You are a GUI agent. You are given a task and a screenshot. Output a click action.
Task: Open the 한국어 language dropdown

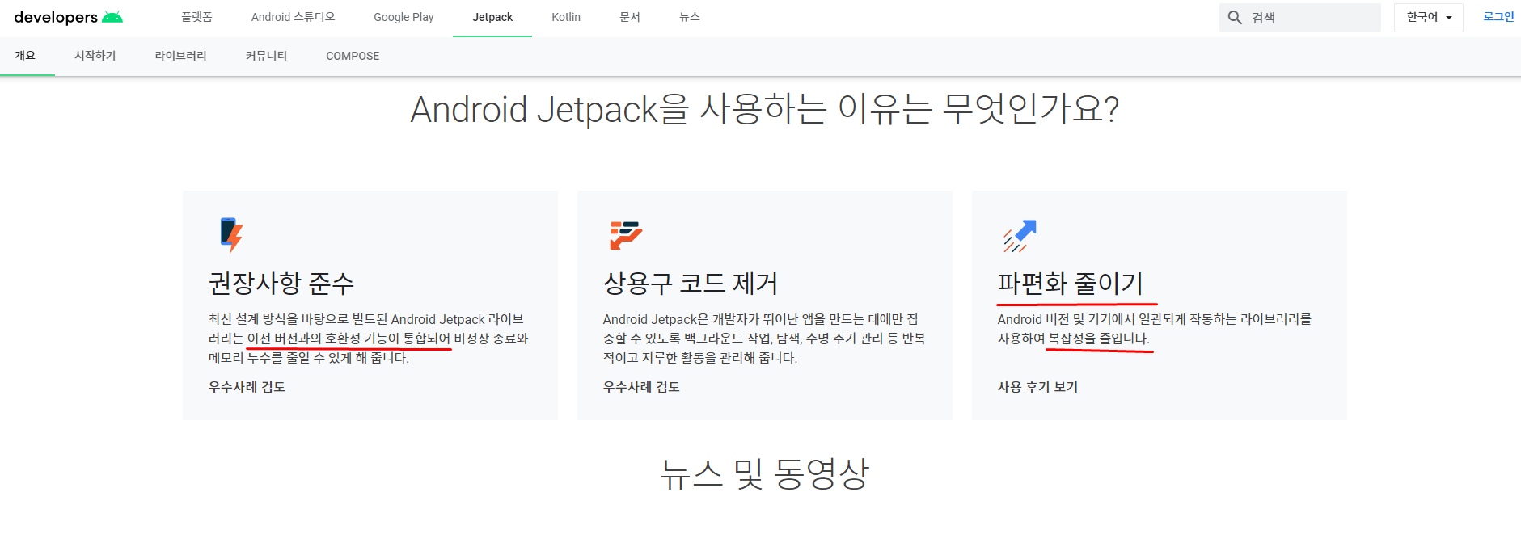[1429, 17]
